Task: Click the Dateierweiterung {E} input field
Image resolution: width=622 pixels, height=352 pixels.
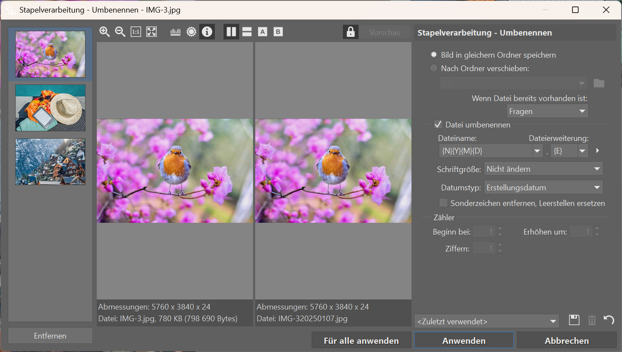Action: pos(564,151)
